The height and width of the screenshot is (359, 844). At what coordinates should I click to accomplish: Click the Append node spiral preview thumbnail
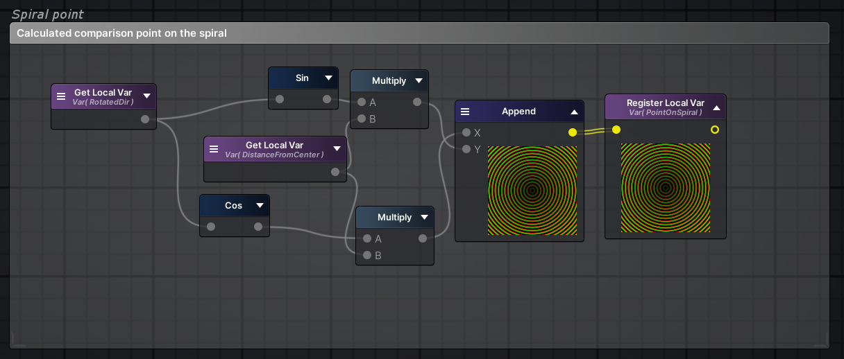tap(532, 190)
